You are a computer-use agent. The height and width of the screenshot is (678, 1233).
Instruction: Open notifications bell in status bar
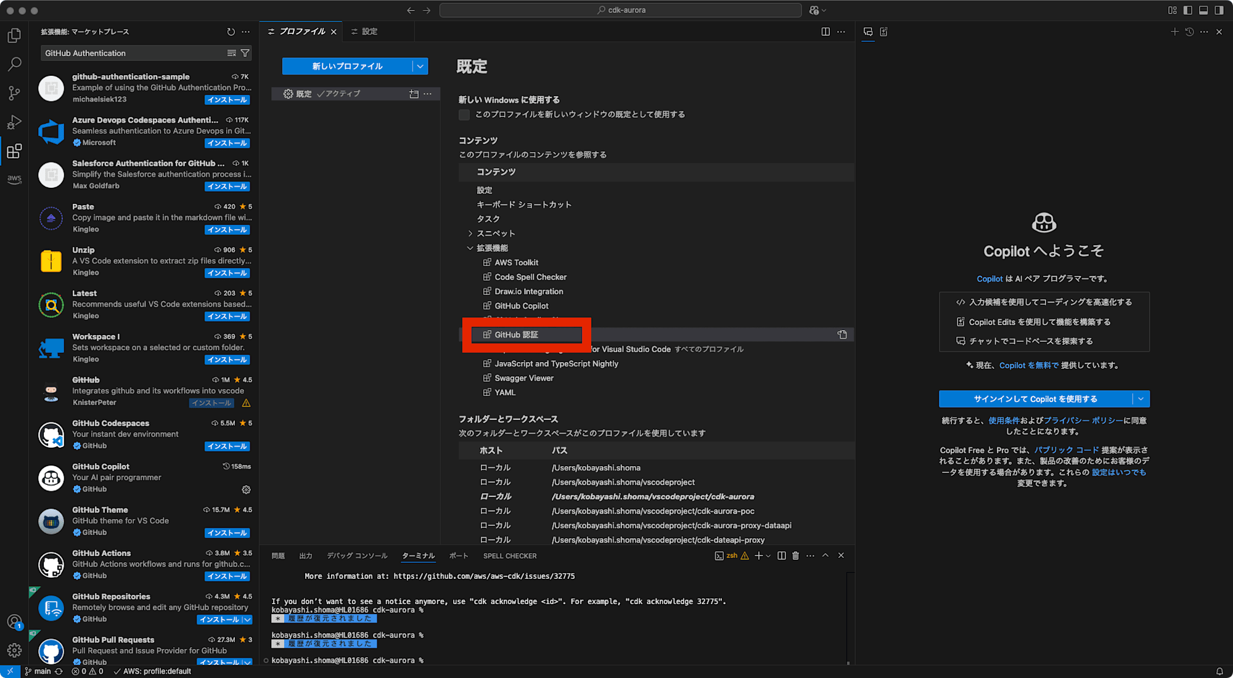1219,672
